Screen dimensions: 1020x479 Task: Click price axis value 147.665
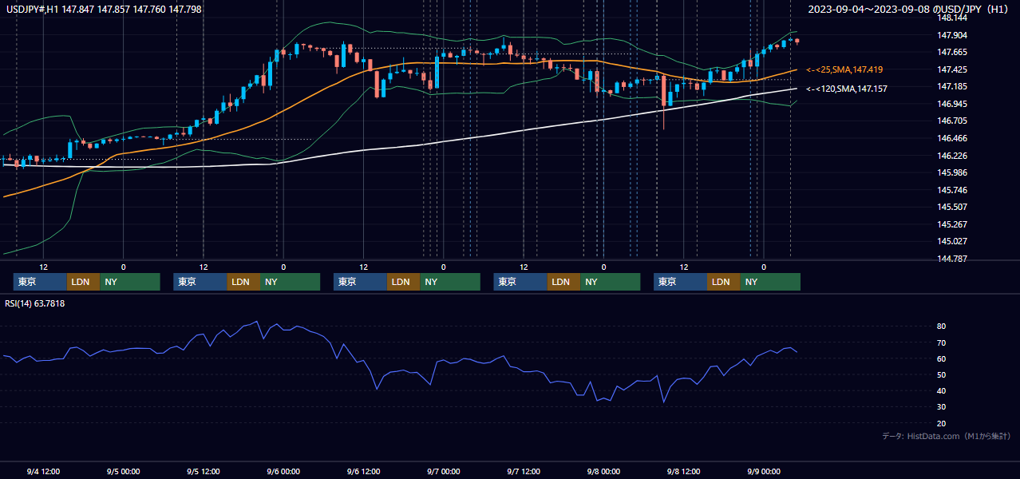point(952,52)
